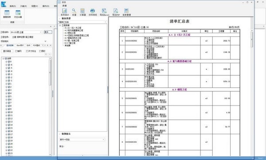Open the 计算器 calculator tool

[x=82, y=11]
